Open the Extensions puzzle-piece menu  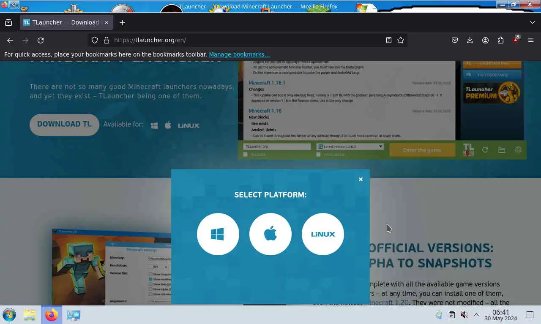coord(500,40)
